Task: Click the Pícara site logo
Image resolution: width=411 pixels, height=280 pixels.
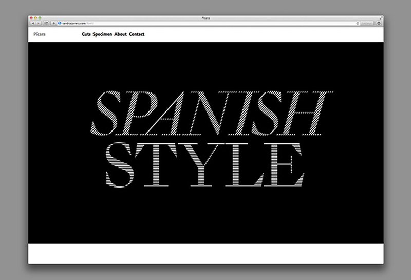Action: coord(38,34)
